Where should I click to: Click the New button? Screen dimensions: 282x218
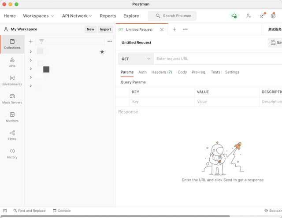90,30
